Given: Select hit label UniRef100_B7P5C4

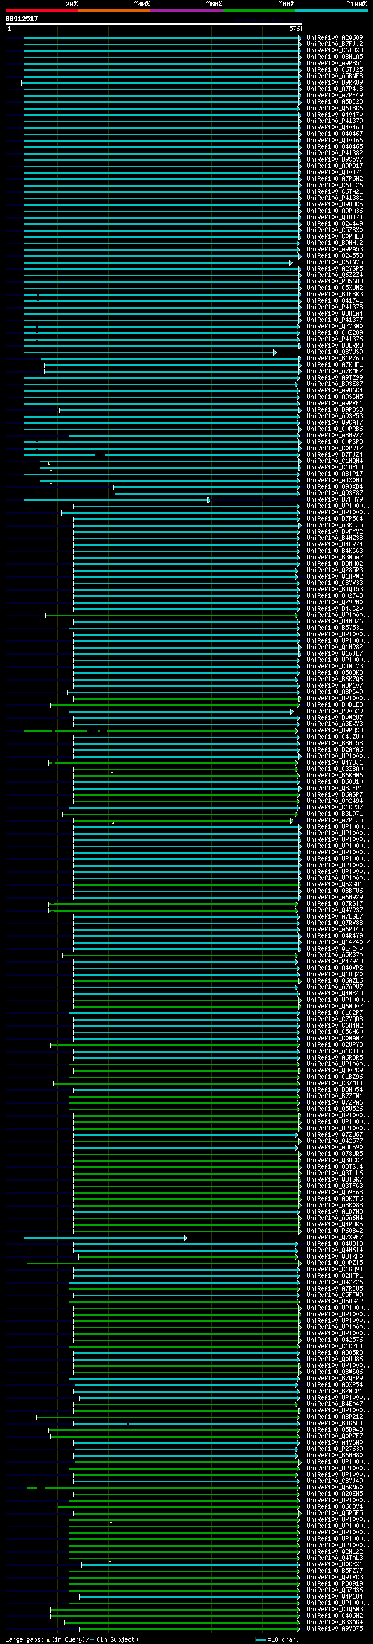Looking at the screenshot, I should (335, 519).
